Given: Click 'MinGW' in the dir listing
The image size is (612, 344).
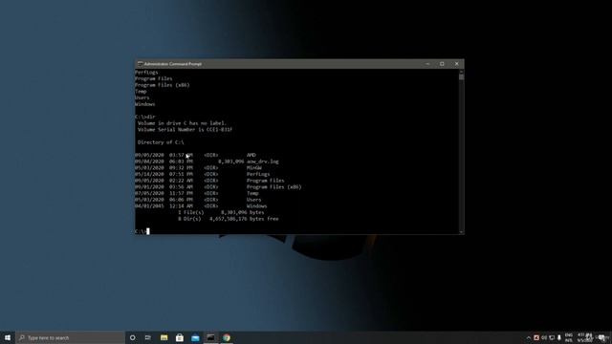Looking at the screenshot, I should [254, 168].
